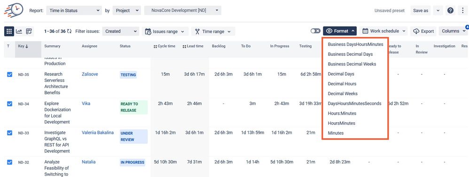Open assignee Zalisove link
This screenshot has height=177, width=469.
click(90, 74)
